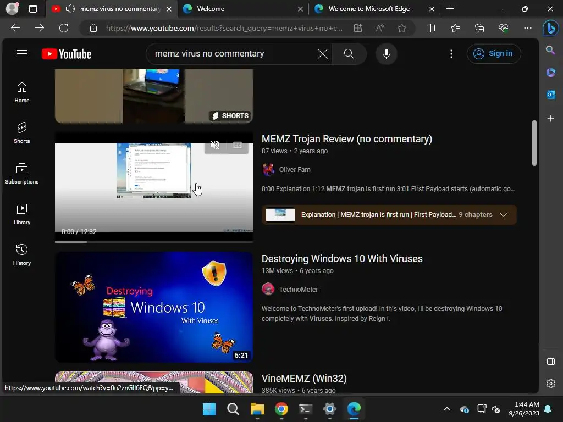Toggle captions on the video preview

pyautogui.click(x=238, y=145)
